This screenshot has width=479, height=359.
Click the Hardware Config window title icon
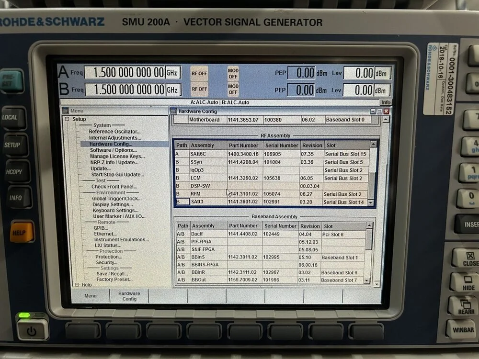point(173,111)
